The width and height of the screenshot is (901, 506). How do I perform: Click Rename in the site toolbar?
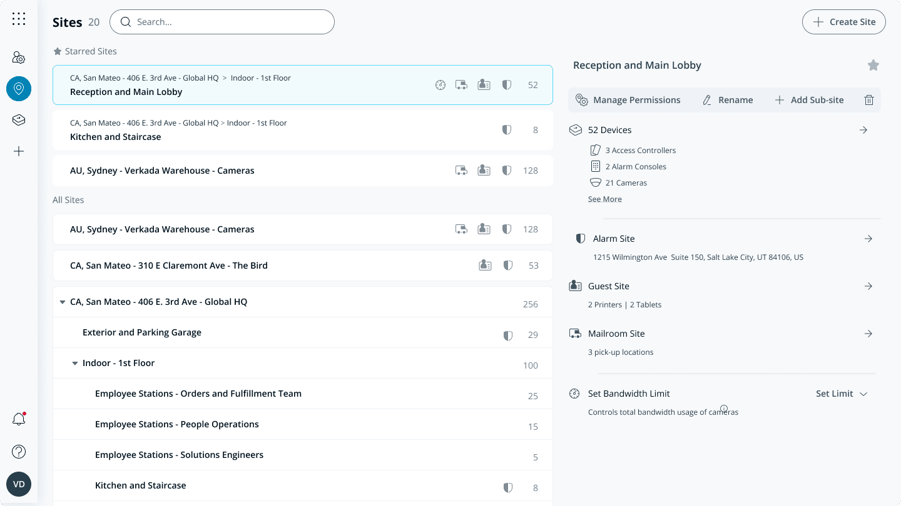[x=728, y=100]
